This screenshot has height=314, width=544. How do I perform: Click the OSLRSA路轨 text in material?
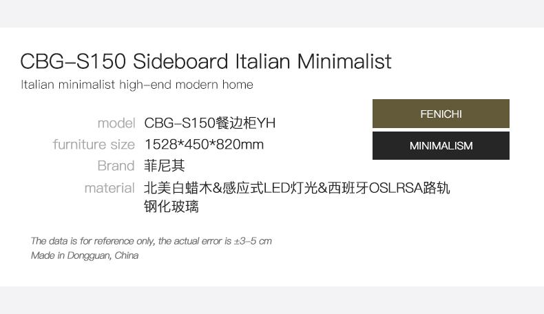[410, 188]
